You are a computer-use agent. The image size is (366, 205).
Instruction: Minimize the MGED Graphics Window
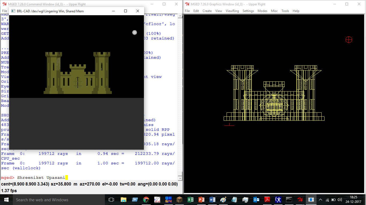335,4
